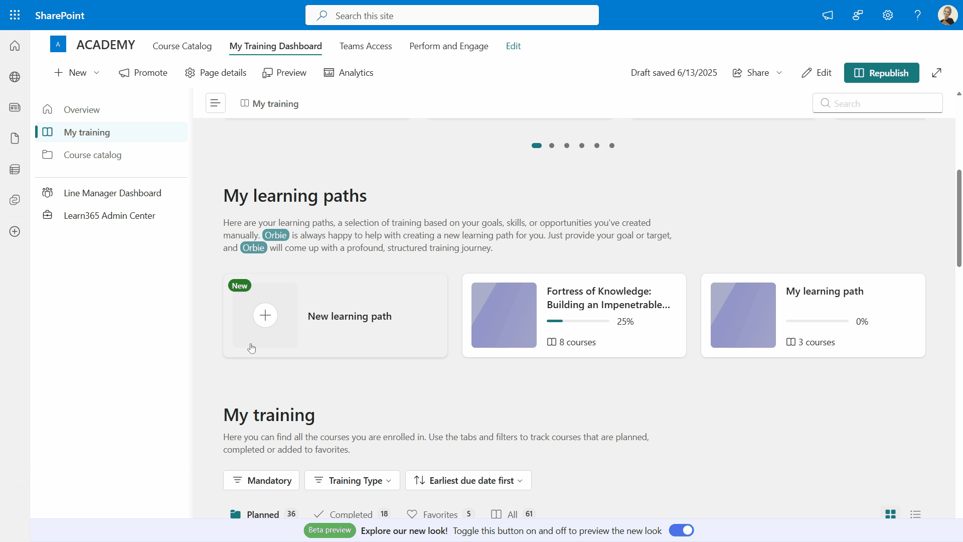Screen dimensions: 963x542
Task: Click Promote in command bar
Action: coord(143,73)
